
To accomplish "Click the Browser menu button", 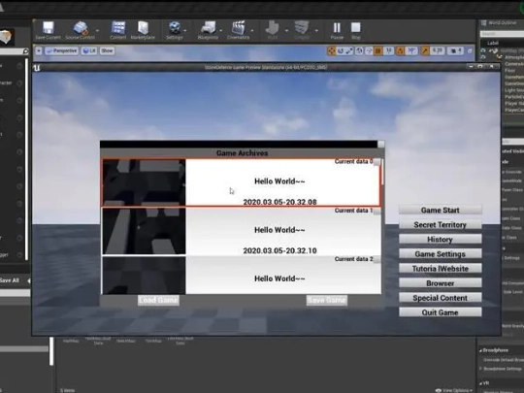I will [441, 283].
